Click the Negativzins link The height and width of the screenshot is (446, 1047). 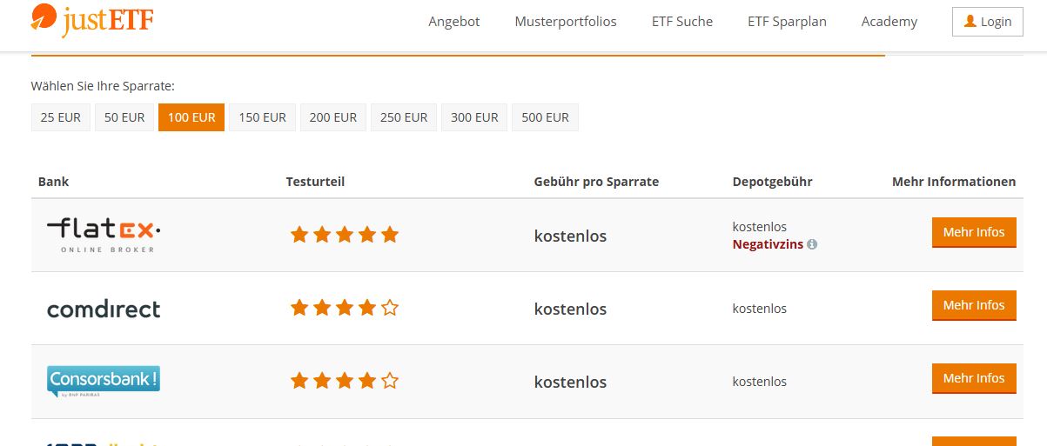coord(768,244)
